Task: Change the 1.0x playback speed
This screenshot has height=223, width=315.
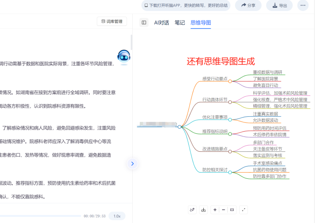Action: point(117,216)
